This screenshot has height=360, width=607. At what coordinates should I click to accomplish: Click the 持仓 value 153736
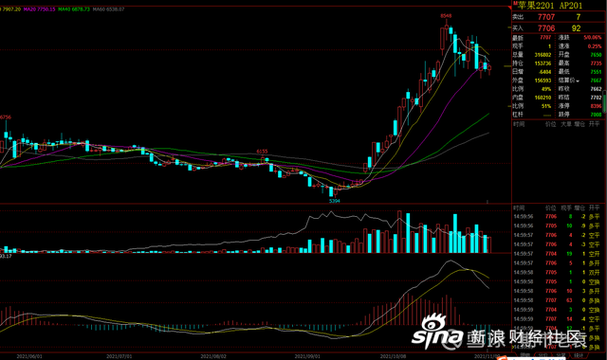pyautogui.click(x=543, y=63)
